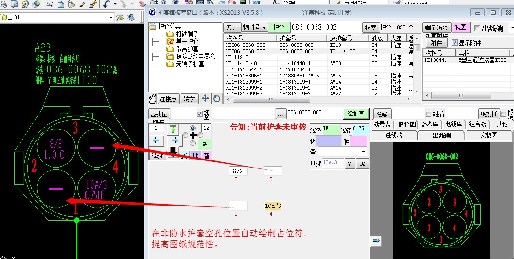
Task: Click the green 绘护套 button
Action: 356,114
